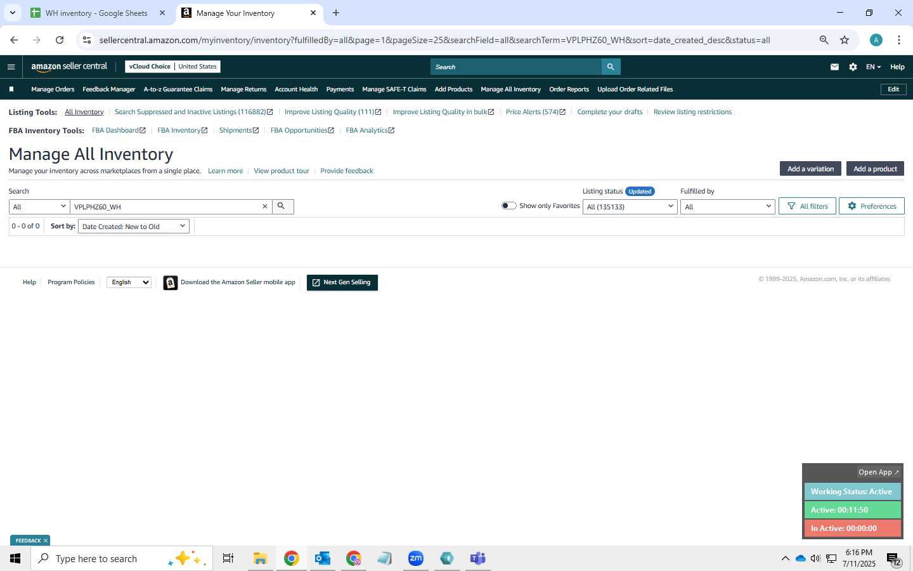Open the English language dropdown

point(129,282)
